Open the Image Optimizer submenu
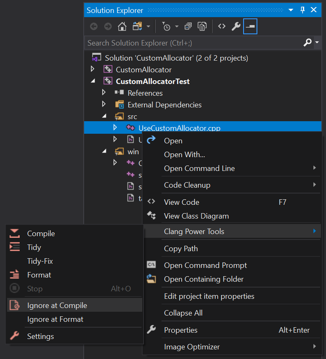This screenshot has width=326, height=359. click(231, 347)
